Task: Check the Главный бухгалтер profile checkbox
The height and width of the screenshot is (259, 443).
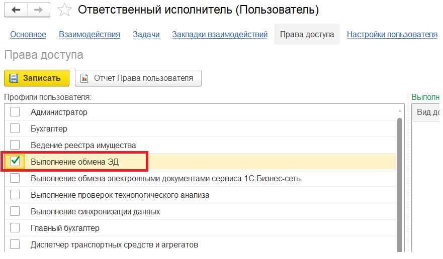Action: [x=15, y=228]
